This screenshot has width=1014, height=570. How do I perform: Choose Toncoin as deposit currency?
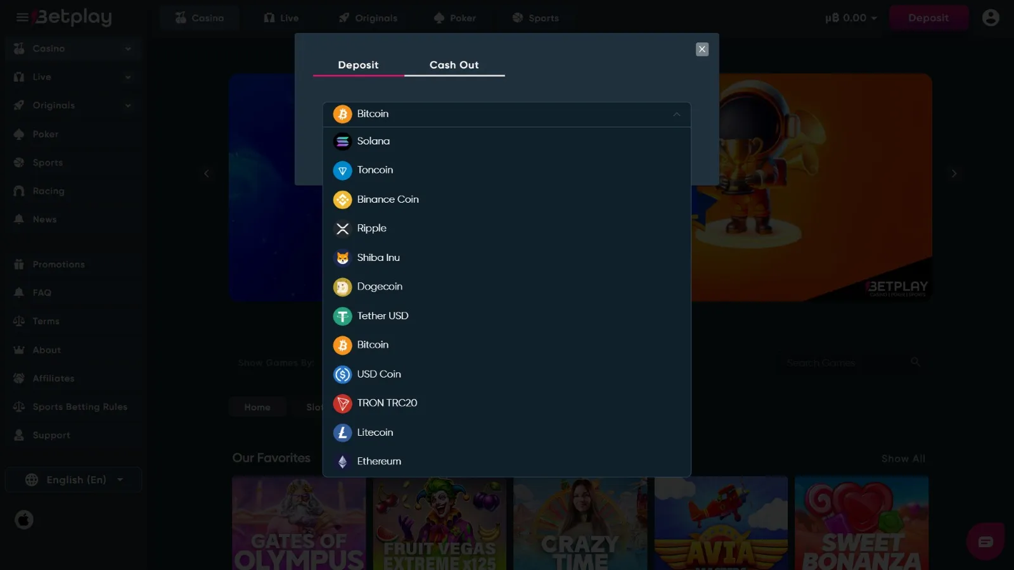pyautogui.click(x=375, y=170)
